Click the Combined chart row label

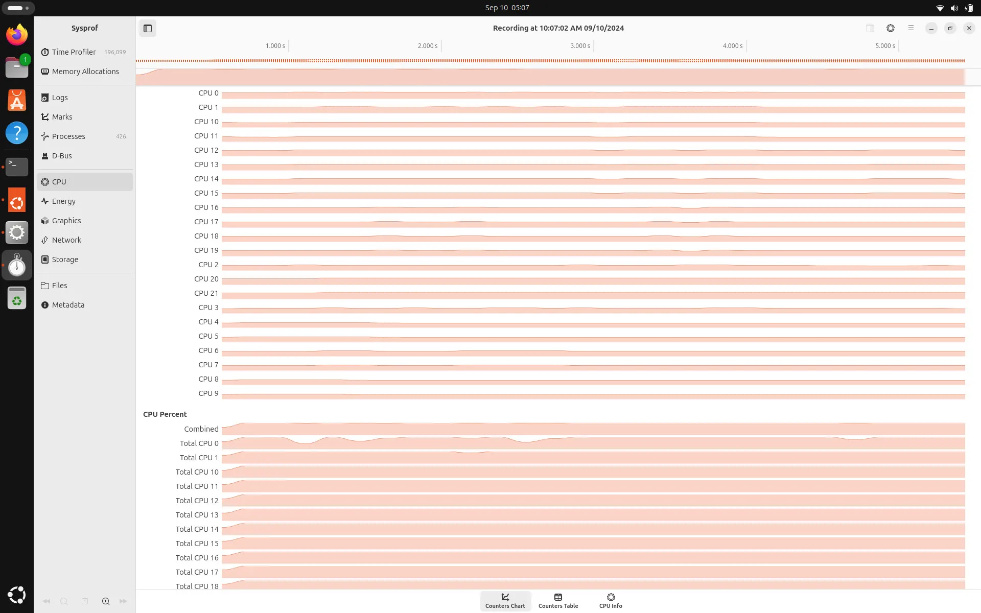[201, 429]
